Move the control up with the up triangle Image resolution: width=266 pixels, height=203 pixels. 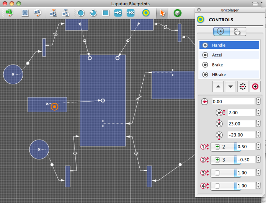coord(218,87)
